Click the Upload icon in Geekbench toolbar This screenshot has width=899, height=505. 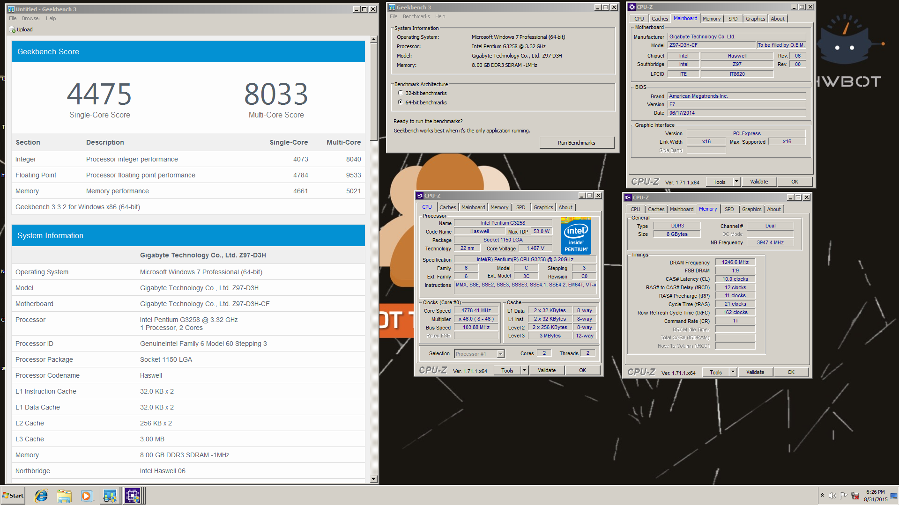(13, 29)
